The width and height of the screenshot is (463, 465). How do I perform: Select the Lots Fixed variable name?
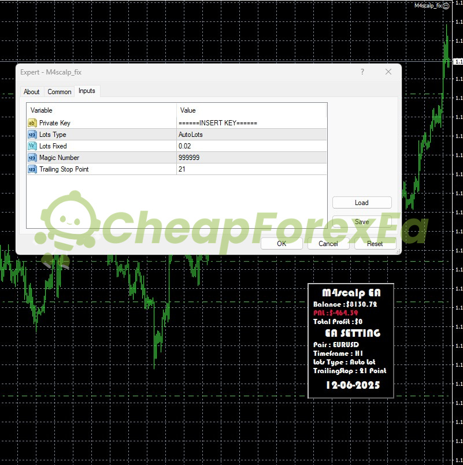coord(53,146)
